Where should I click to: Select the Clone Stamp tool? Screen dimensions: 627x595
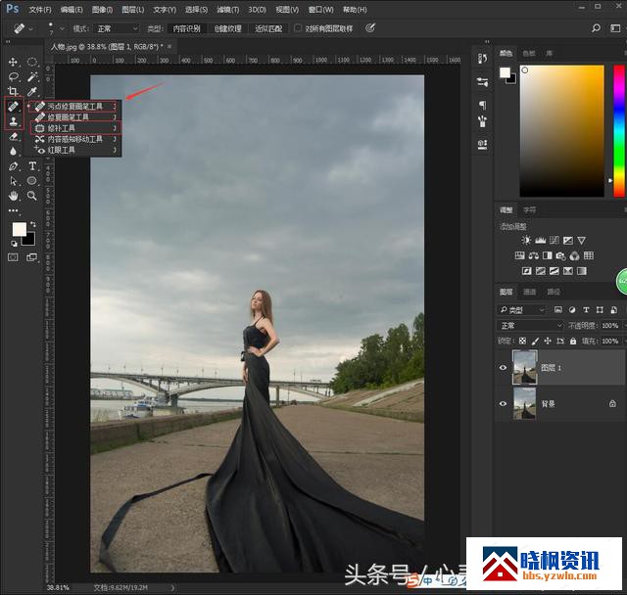(x=13, y=121)
